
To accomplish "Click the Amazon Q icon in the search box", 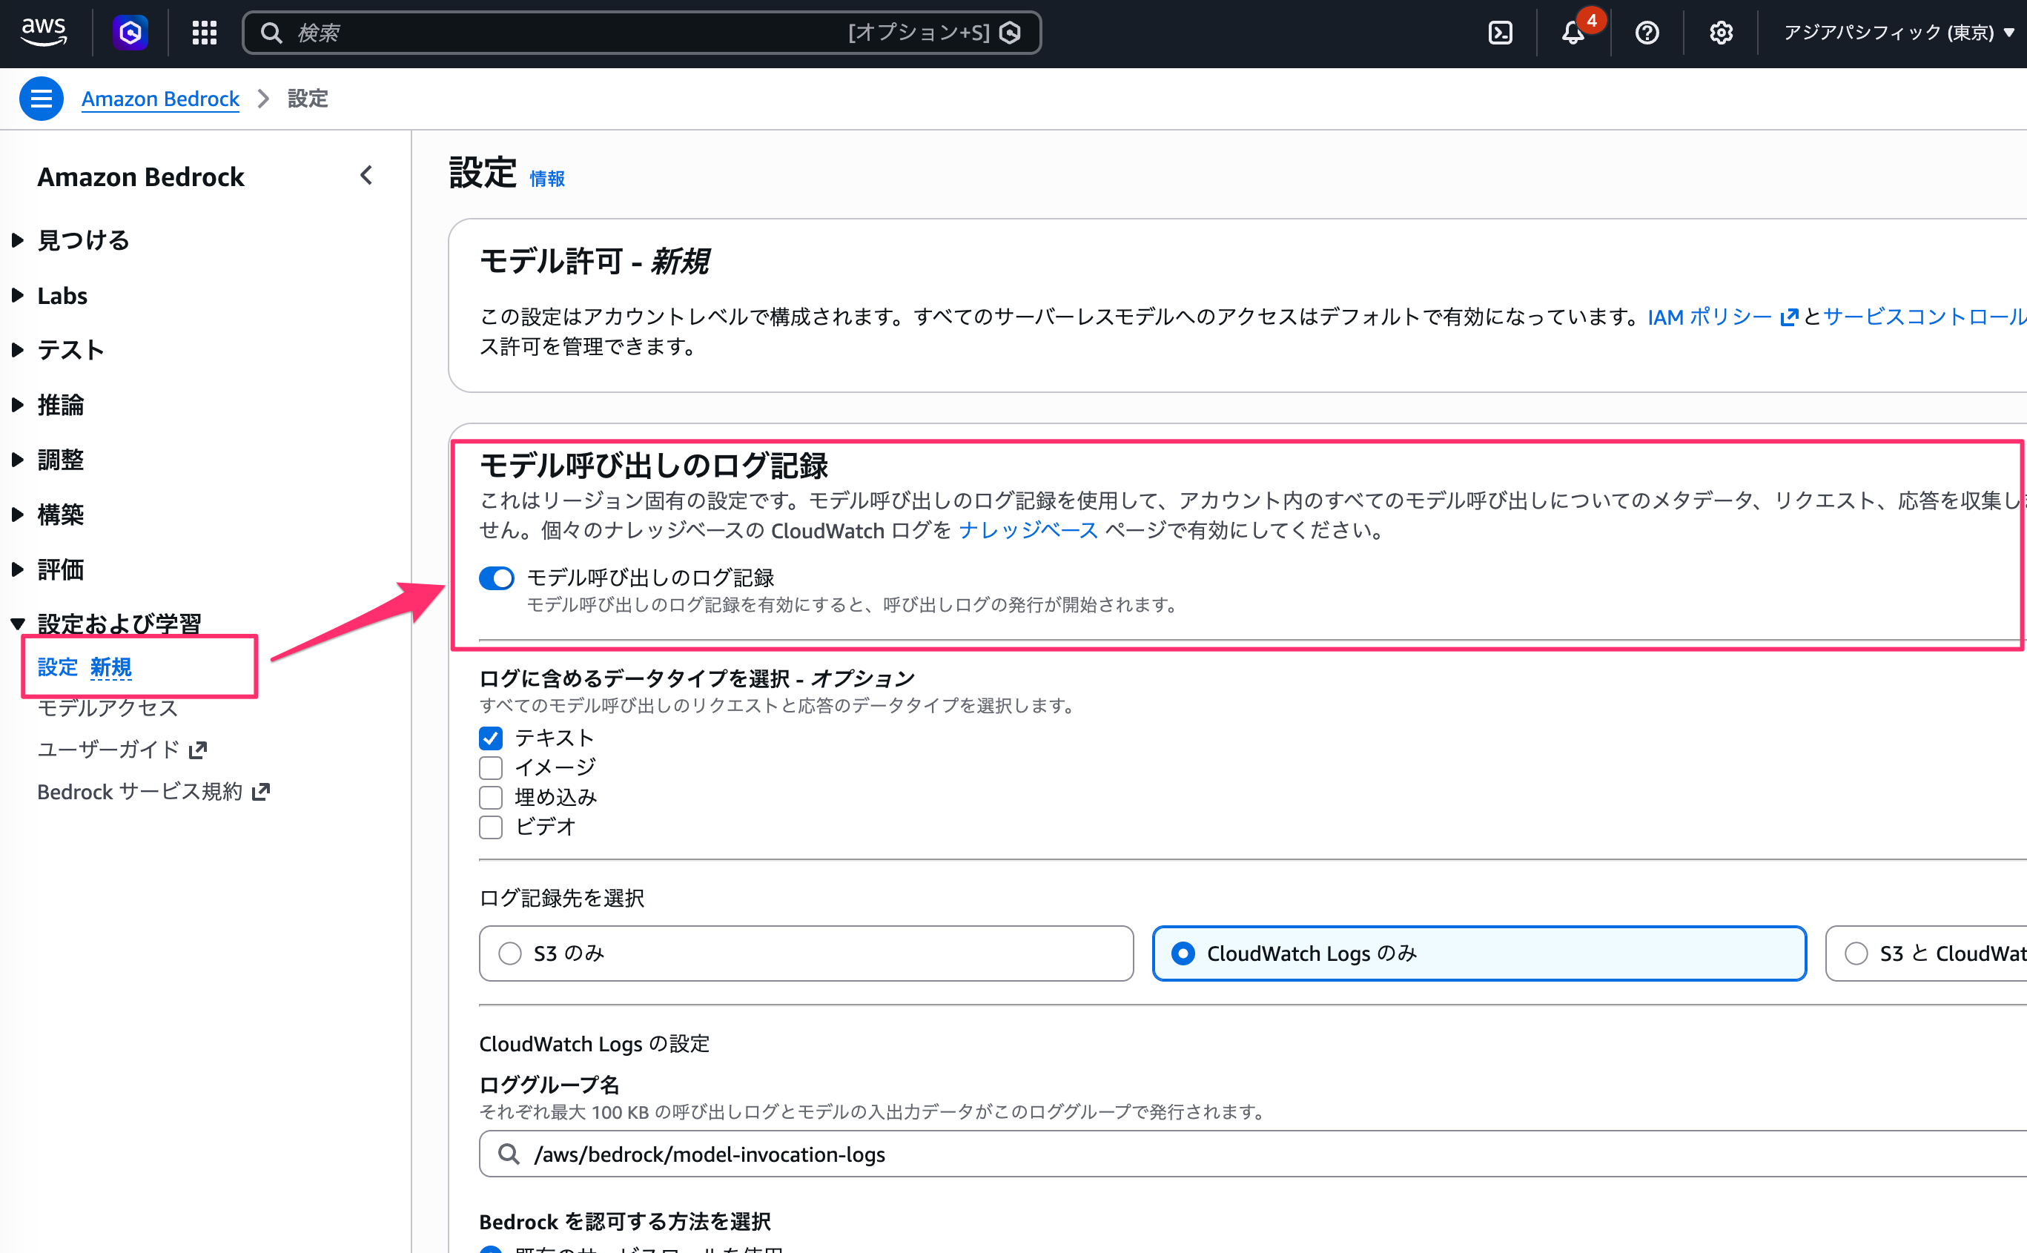I will pos(1011,33).
